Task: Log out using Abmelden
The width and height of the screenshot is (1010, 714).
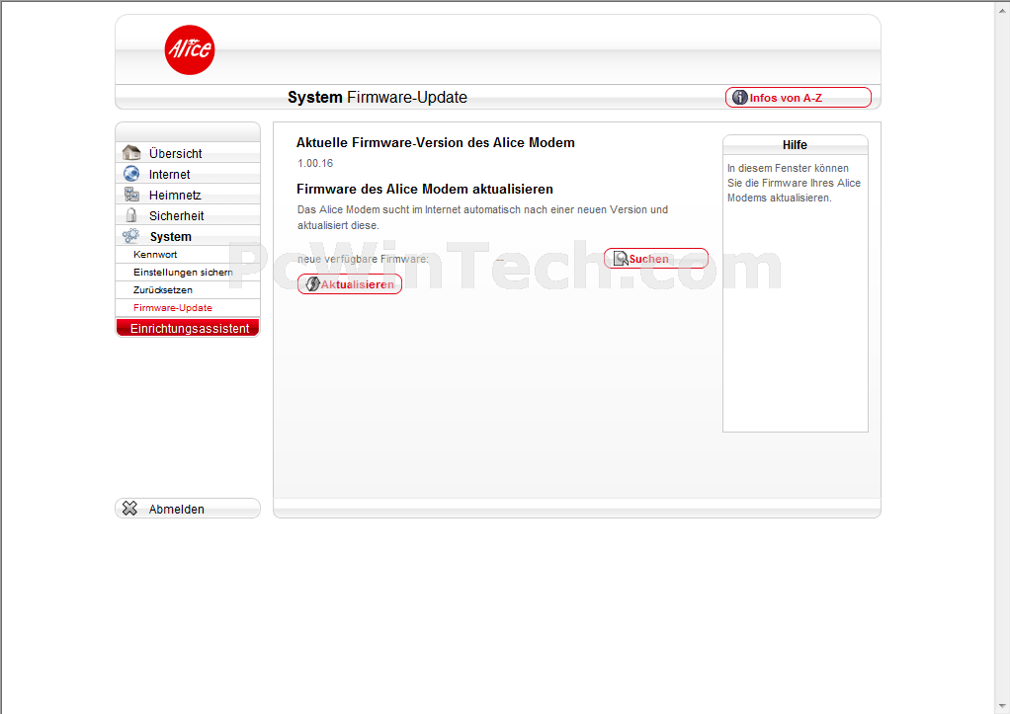Action: click(188, 509)
